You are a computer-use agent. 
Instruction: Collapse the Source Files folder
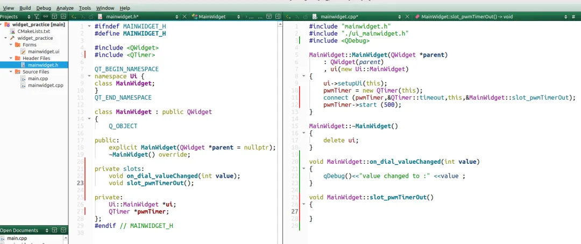11,72
